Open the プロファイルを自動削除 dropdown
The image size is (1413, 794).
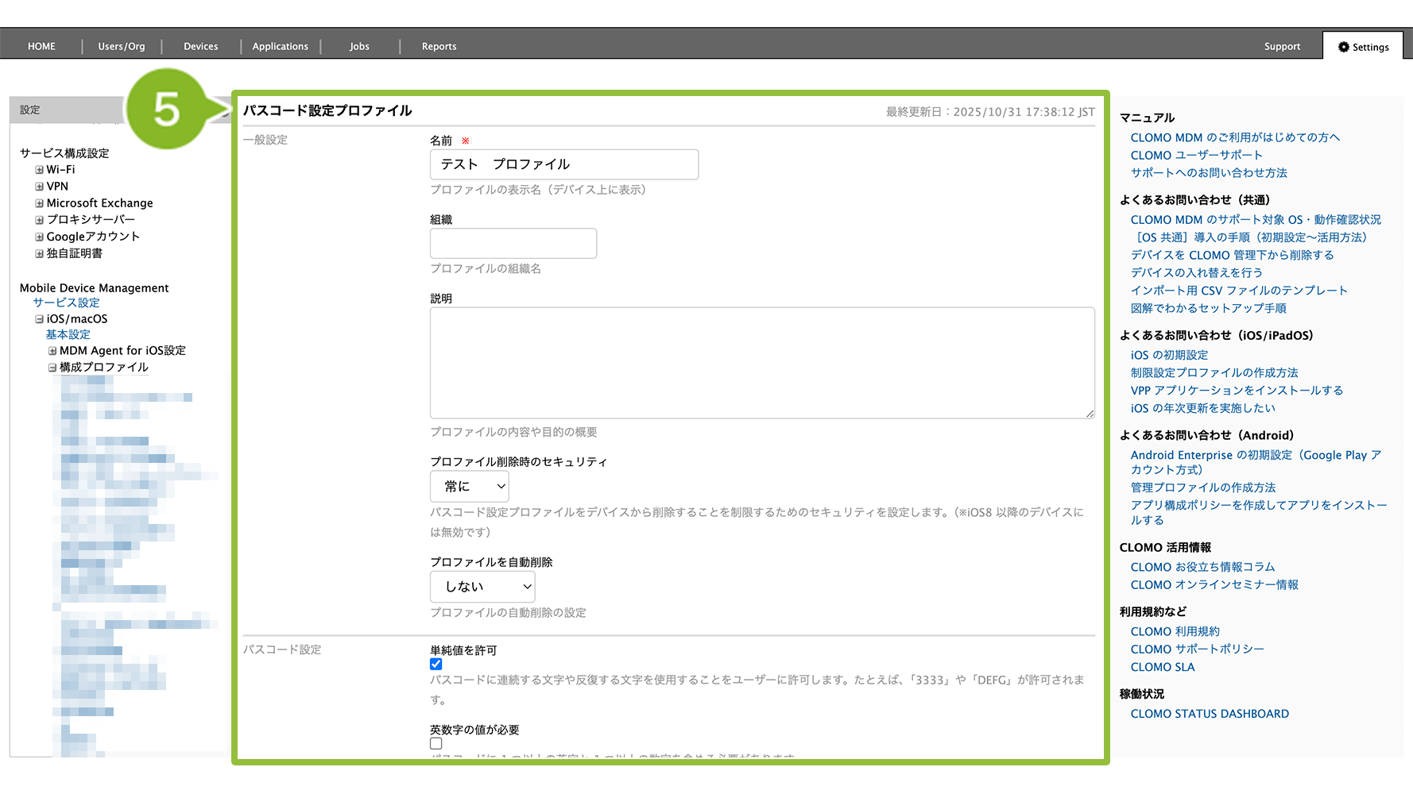pos(482,587)
